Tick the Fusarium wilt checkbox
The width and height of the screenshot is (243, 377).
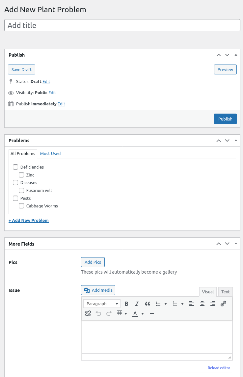21,190
